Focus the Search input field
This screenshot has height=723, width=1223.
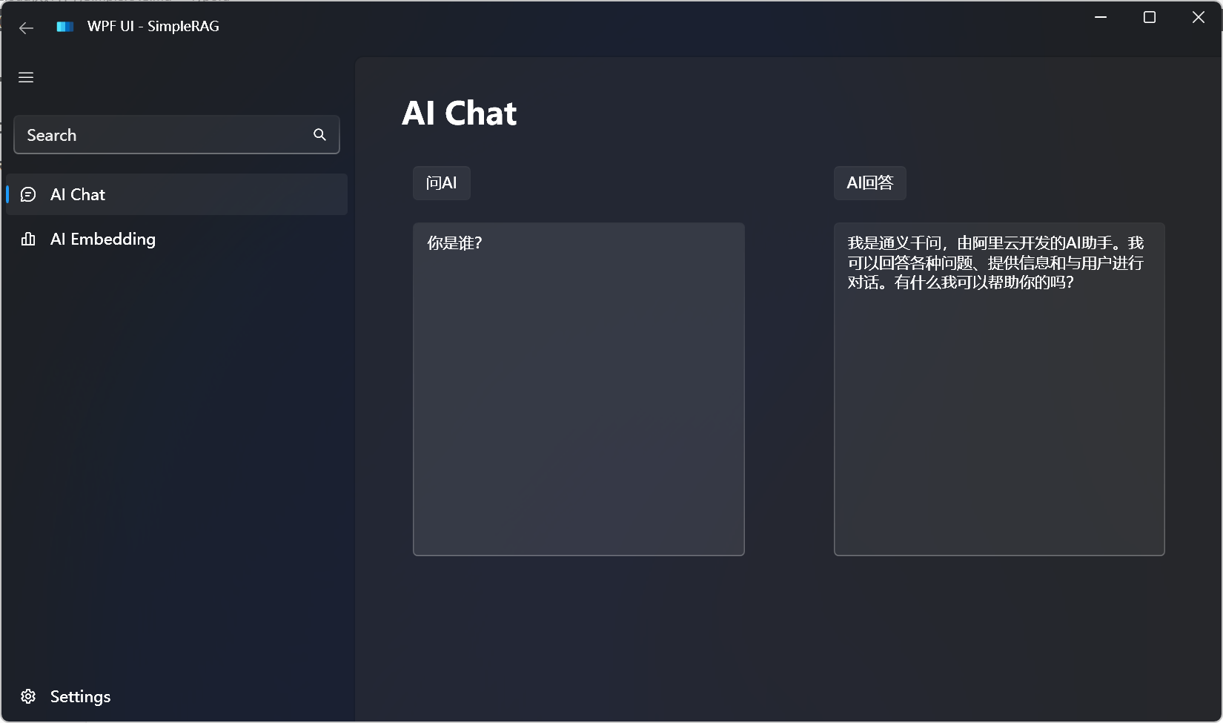tap(163, 135)
